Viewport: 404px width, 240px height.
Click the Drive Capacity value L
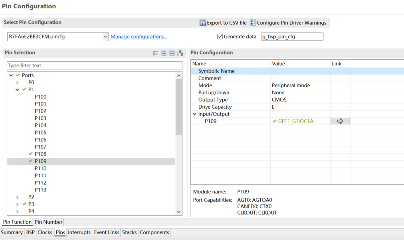[x=273, y=107]
